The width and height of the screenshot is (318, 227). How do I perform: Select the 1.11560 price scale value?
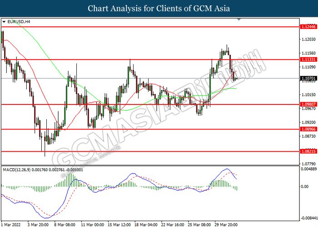pos(308,53)
